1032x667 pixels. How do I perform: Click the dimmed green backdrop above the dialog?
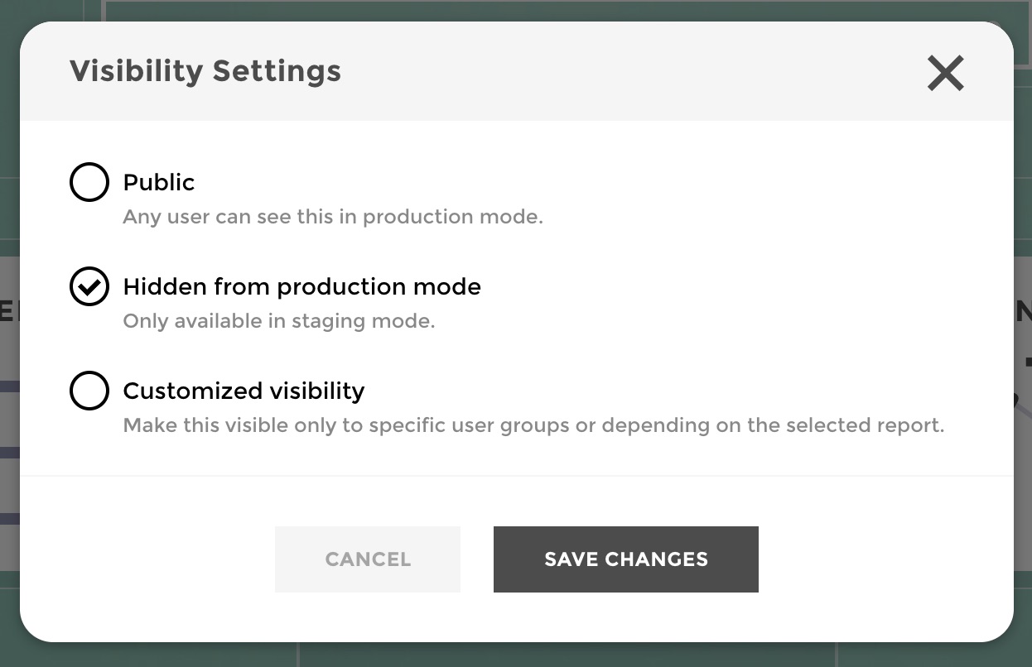coord(516,9)
